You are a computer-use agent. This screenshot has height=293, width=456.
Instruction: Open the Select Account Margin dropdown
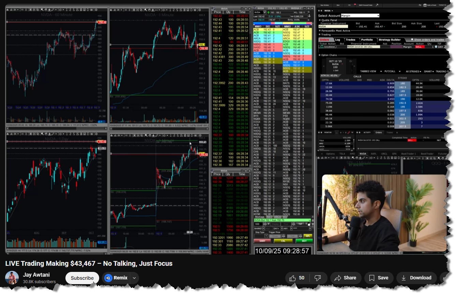378,16
